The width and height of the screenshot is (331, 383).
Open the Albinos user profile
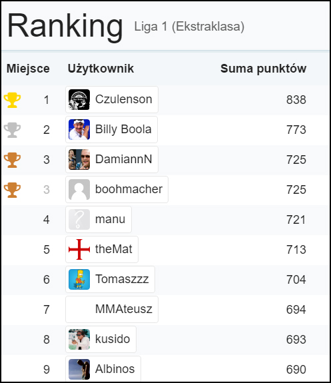pos(103,369)
